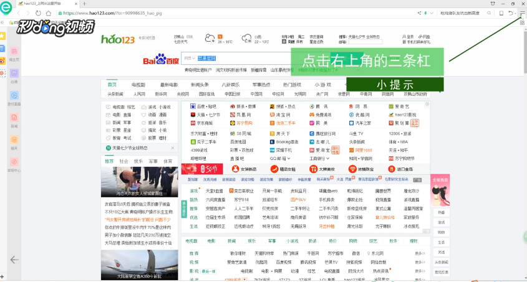
Task: Open the Weibo icon in left sidebar
Action: click(2, 60)
